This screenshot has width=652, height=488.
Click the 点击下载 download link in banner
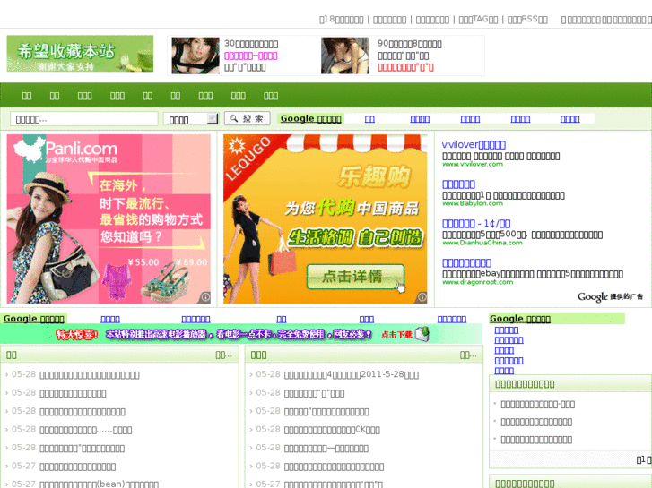(x=396, y=334)
